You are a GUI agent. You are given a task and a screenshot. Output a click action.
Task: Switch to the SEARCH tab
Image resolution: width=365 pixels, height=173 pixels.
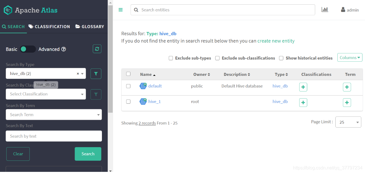pyautogui.click(x=13, y=26)
